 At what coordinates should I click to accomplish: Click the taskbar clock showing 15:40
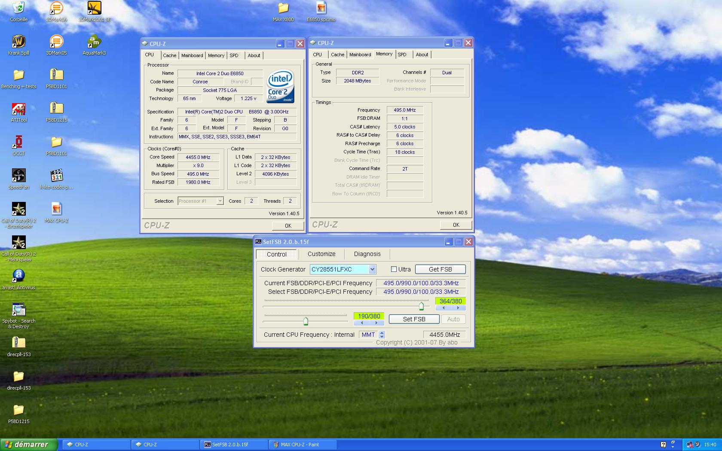[x=710, y=445]
